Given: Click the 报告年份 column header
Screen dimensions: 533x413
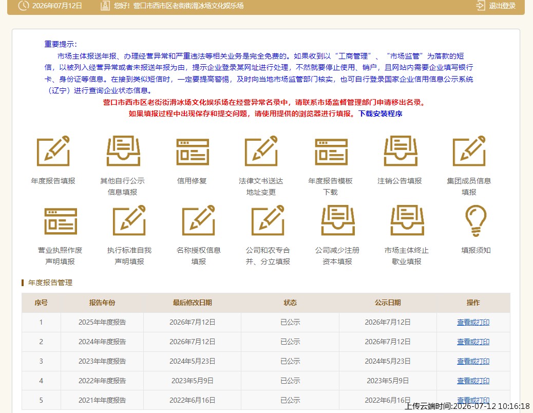Looking at the screenshot, I should (x=102, y=303).
